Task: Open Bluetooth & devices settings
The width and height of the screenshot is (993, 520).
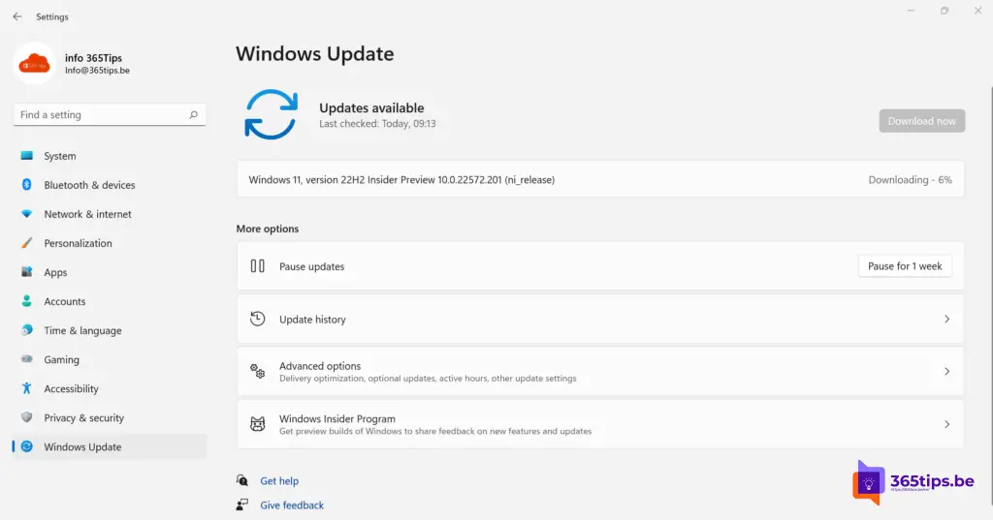Action: (89, 185)
